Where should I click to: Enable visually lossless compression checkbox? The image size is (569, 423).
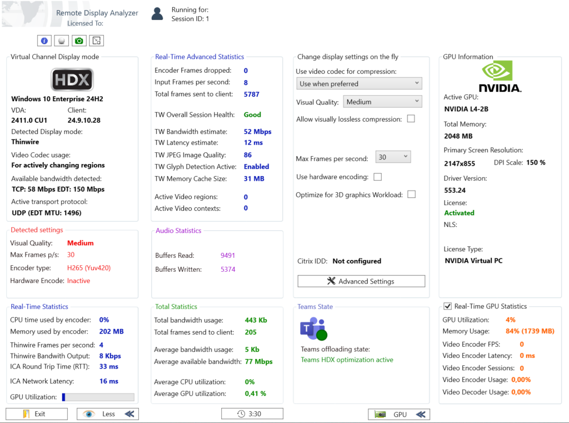pyautogui.click(x=411, y=119)
